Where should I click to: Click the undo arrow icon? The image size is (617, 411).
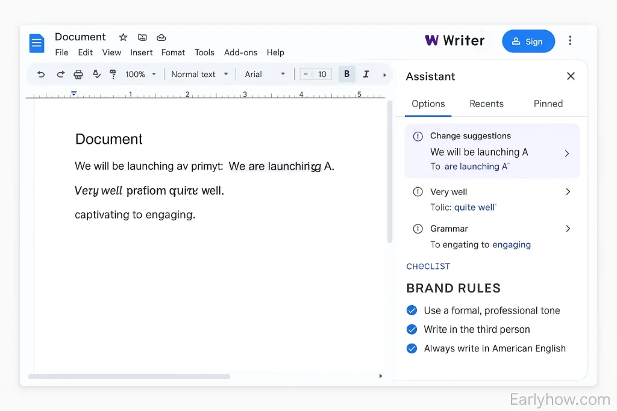(41, 75)
